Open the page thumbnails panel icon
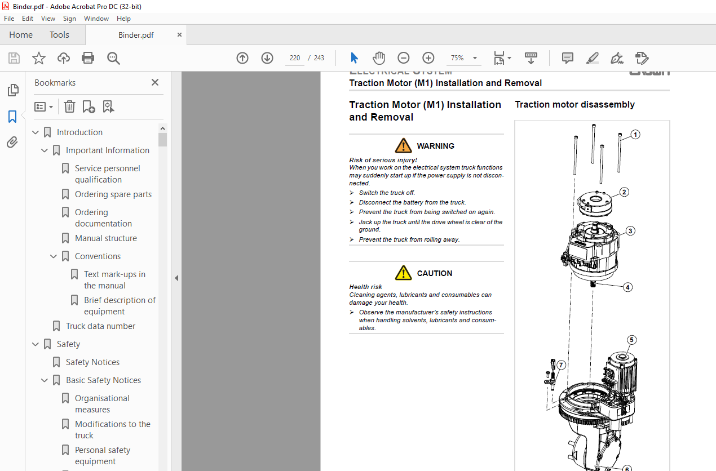Viewport: 716px width, 471px height. tap(12, 90)
